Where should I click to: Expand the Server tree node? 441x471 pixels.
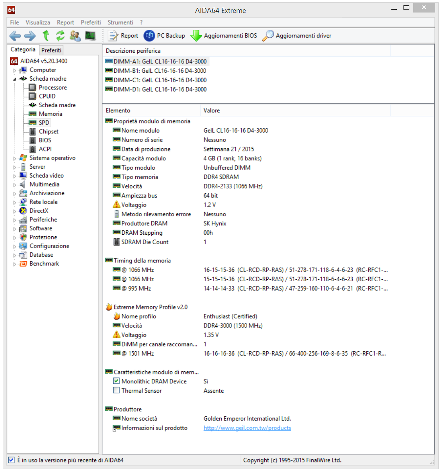tap(15, 167)
